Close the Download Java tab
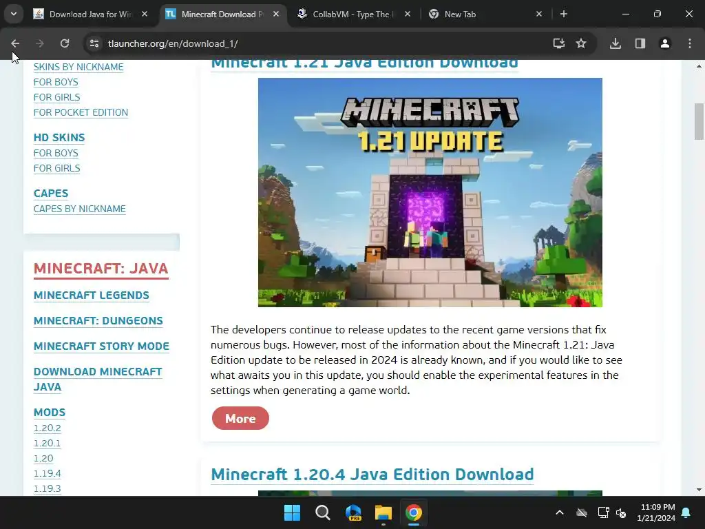The width and height of the screenshot is (705, 529). (x=145, y=14)
